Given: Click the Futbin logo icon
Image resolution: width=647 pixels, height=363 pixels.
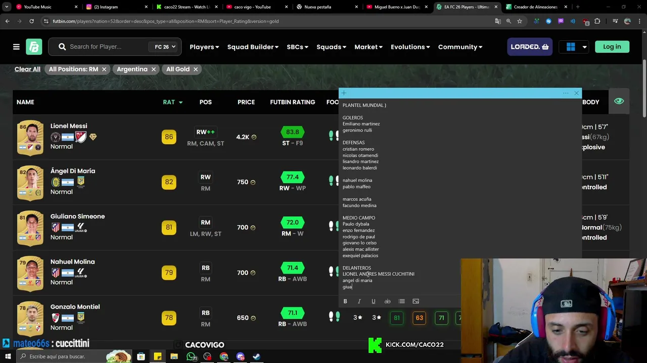Looking at the screenshot, I should [34, 47].
